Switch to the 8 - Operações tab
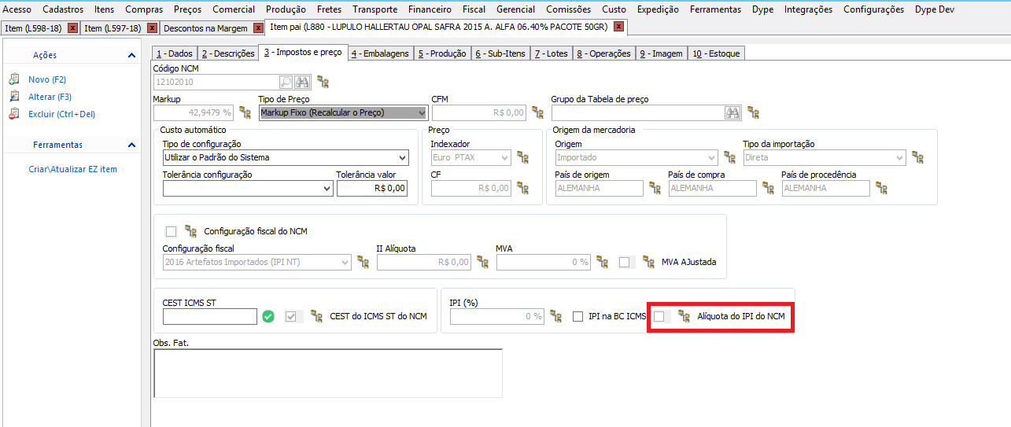This screenshot has height=427, width=1011. (603, 53)
